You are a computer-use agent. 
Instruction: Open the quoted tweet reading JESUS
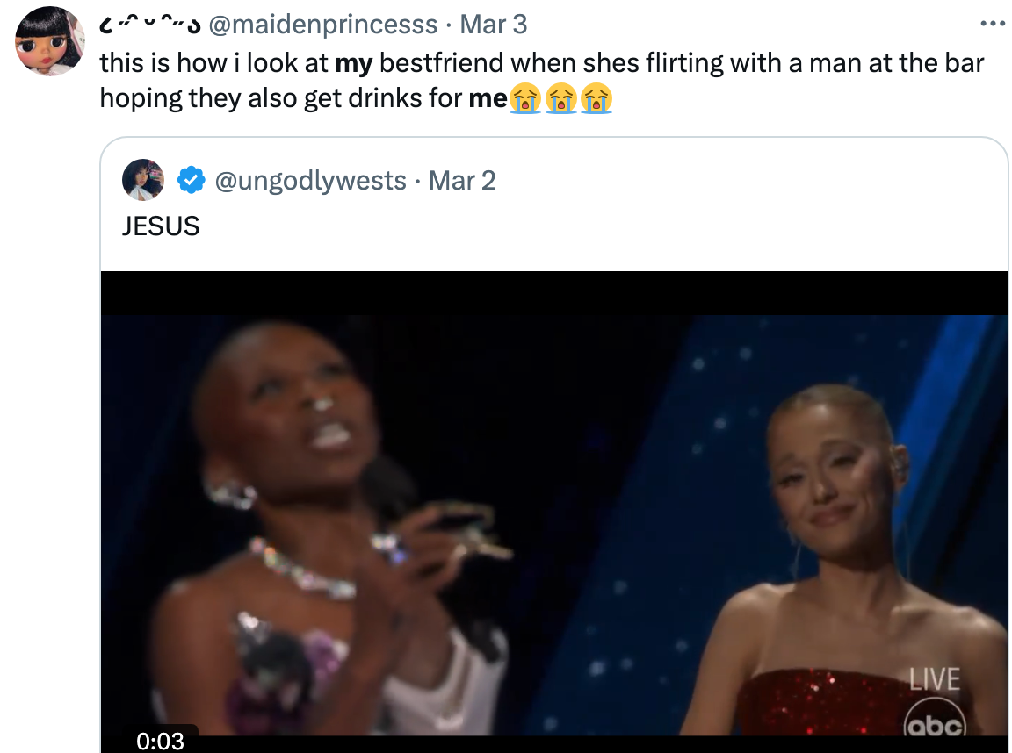click(x=161, y=226)
